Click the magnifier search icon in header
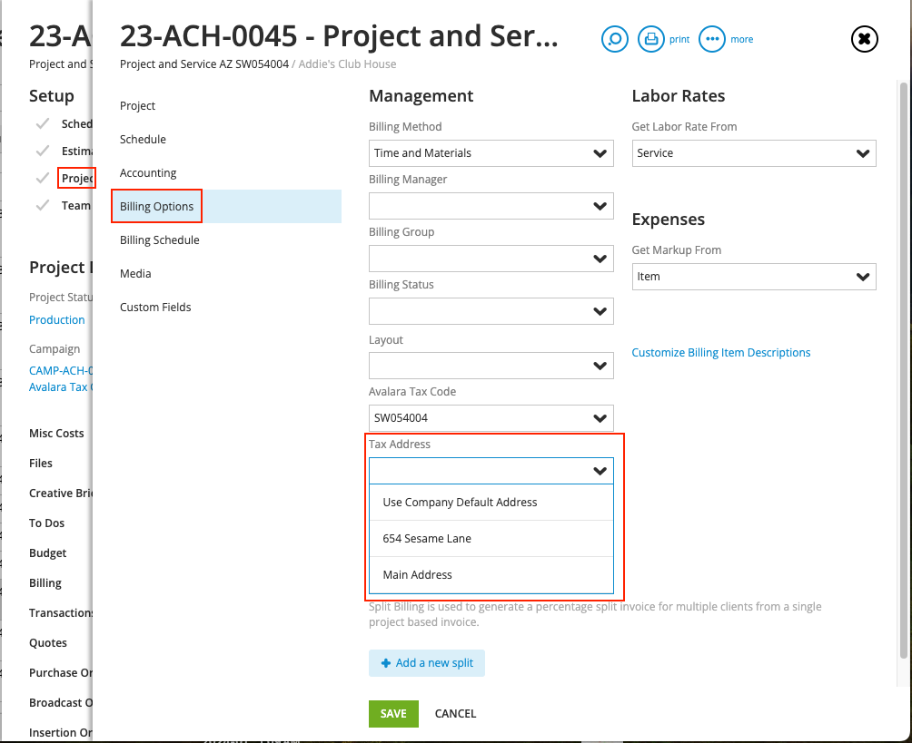The image size is (912, 743). [615, 39]
